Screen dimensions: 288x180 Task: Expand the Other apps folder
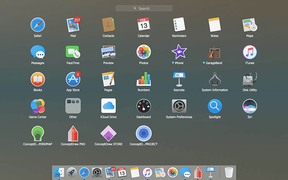pos(72,106)
